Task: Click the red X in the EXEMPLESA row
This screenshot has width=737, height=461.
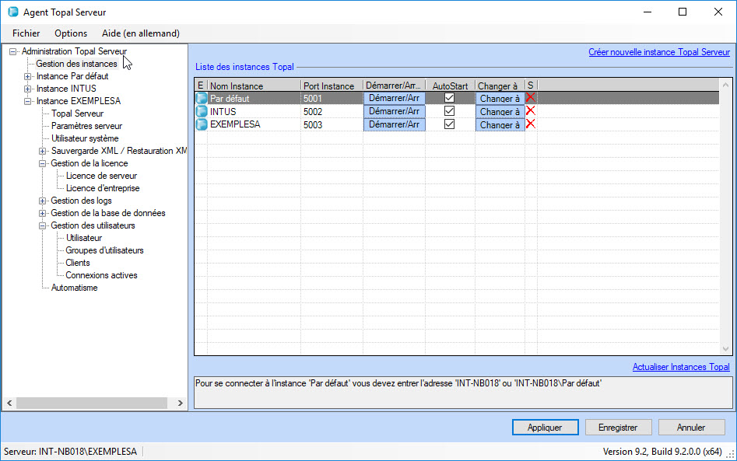Action: click(531, 124)
